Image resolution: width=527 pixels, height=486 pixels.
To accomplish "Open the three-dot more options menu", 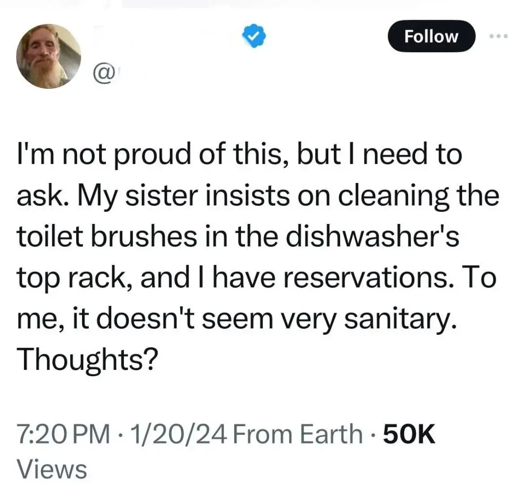I will [x=499, y=36].
